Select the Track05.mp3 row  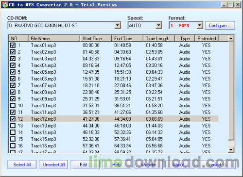tap(113, 72)
